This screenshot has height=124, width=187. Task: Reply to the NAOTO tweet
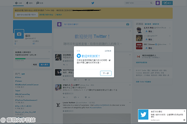pos(64,80)
